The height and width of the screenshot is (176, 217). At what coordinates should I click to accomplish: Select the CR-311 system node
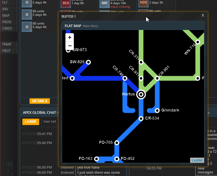click(x=141, y=62)
